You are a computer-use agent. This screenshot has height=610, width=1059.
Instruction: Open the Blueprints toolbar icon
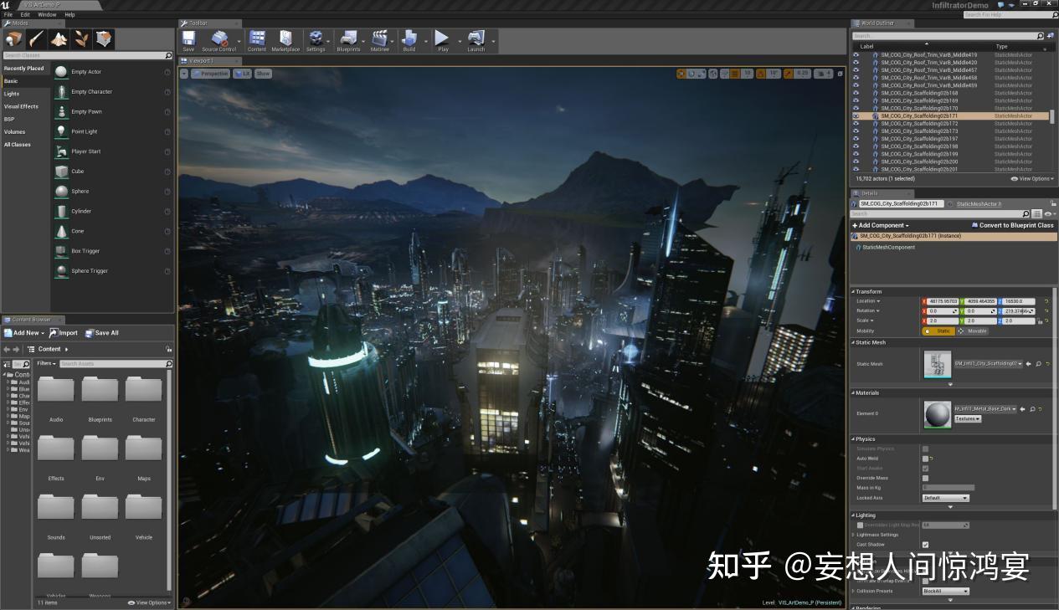pyautogui.click(x=347, y=38)
